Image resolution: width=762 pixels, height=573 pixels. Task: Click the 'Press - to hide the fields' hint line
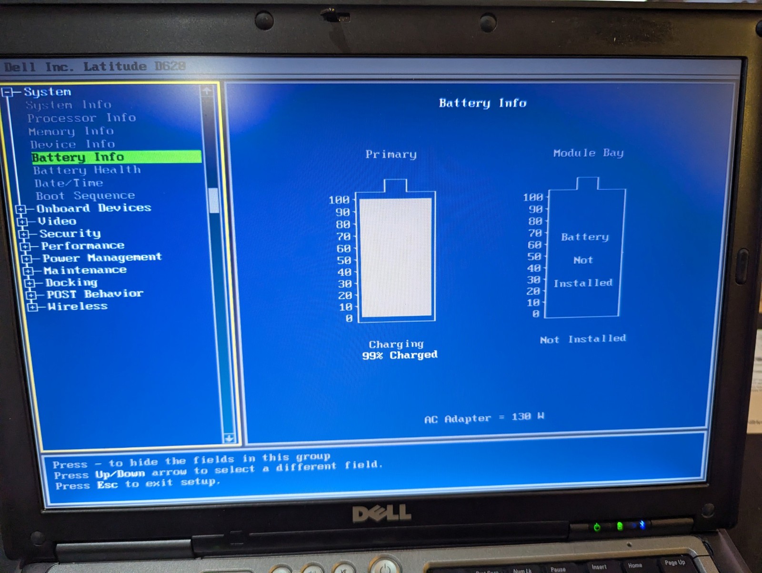pos(191,460)
